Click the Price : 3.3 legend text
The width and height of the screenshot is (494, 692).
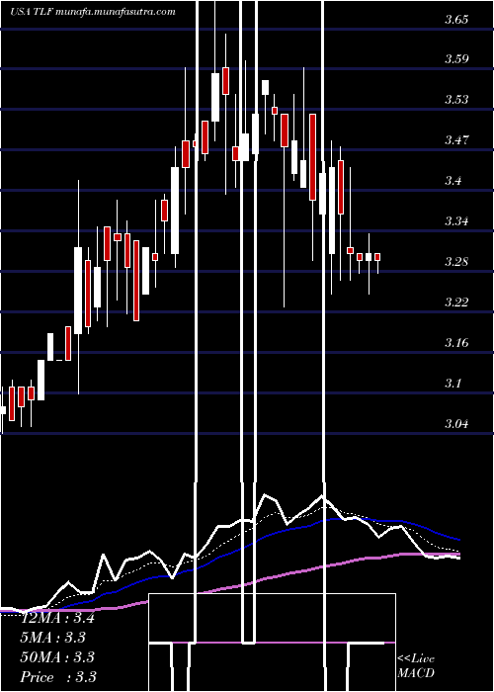(58, 677)
